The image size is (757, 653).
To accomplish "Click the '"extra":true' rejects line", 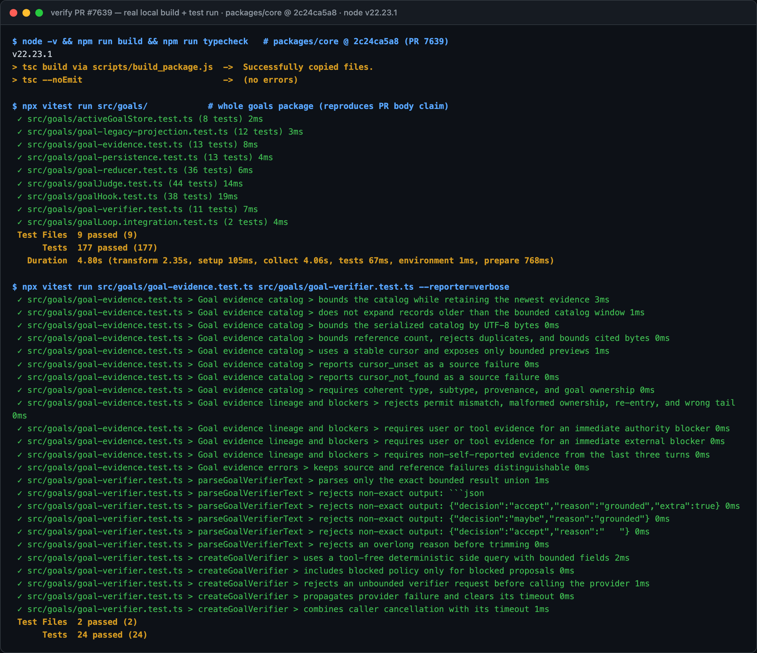I will point(378,505).
